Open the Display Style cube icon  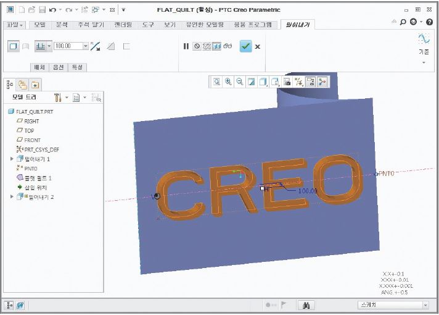(263, 82)
